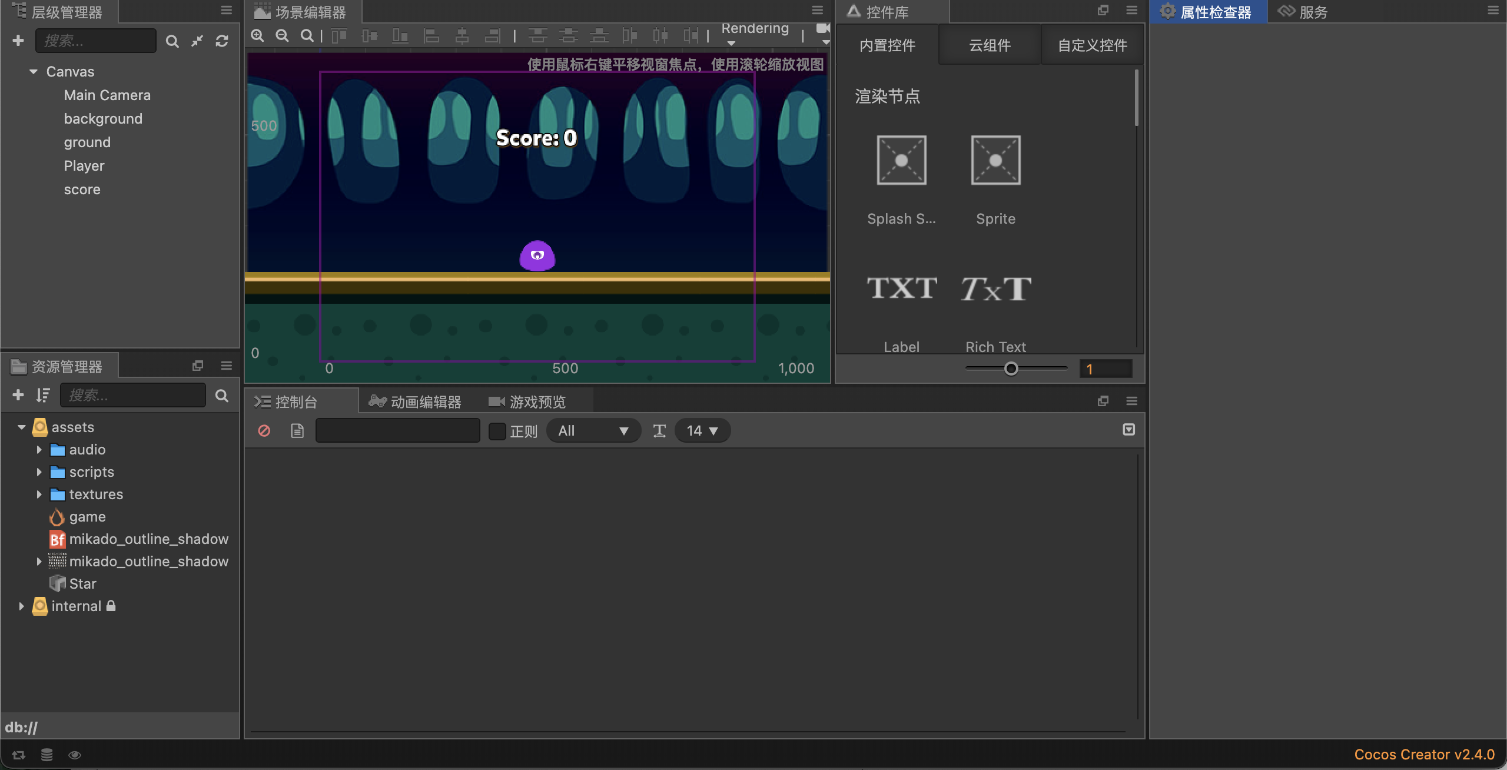Collapse the Canvas node tree

[x=34, y=72]
